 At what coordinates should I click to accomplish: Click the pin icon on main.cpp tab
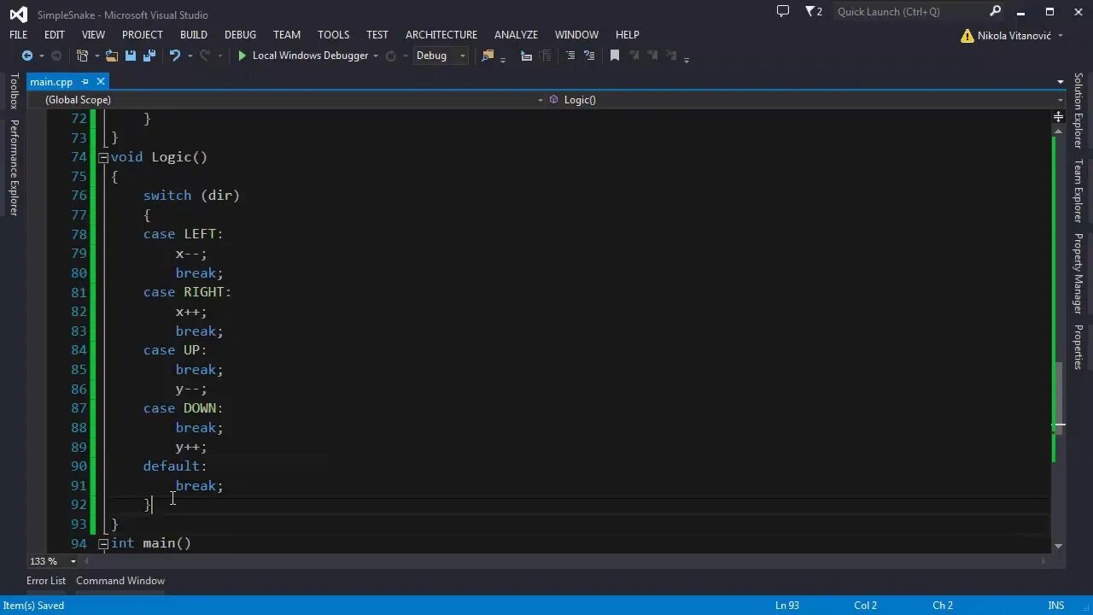click(x=85, y=82)
